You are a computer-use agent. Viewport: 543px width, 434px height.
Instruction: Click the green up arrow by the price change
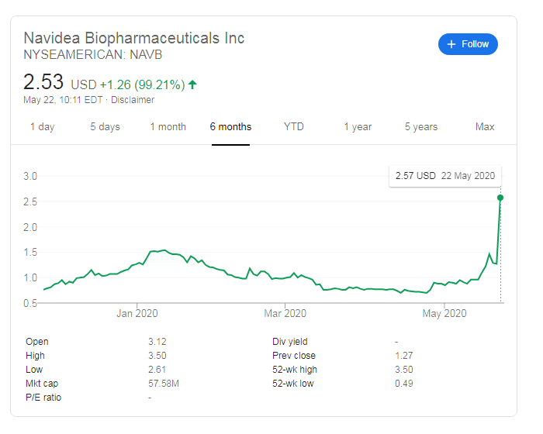(192, 84)
